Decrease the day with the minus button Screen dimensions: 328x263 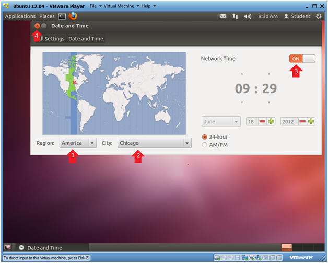click(262, 121)
